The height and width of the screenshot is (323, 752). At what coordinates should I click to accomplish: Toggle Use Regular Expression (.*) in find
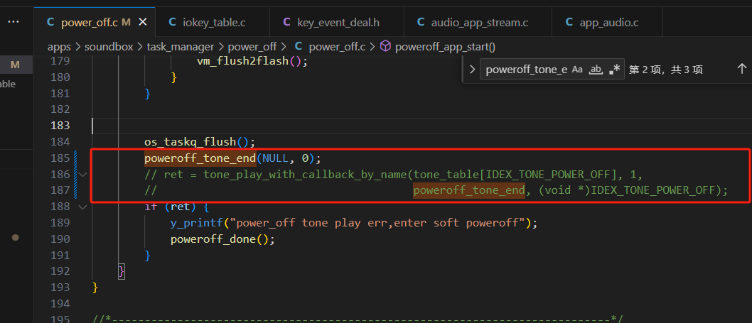click(614, 70)
